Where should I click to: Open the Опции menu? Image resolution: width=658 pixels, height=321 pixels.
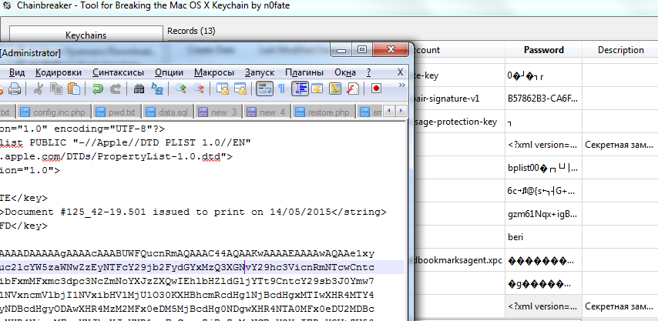pos(169,72)
